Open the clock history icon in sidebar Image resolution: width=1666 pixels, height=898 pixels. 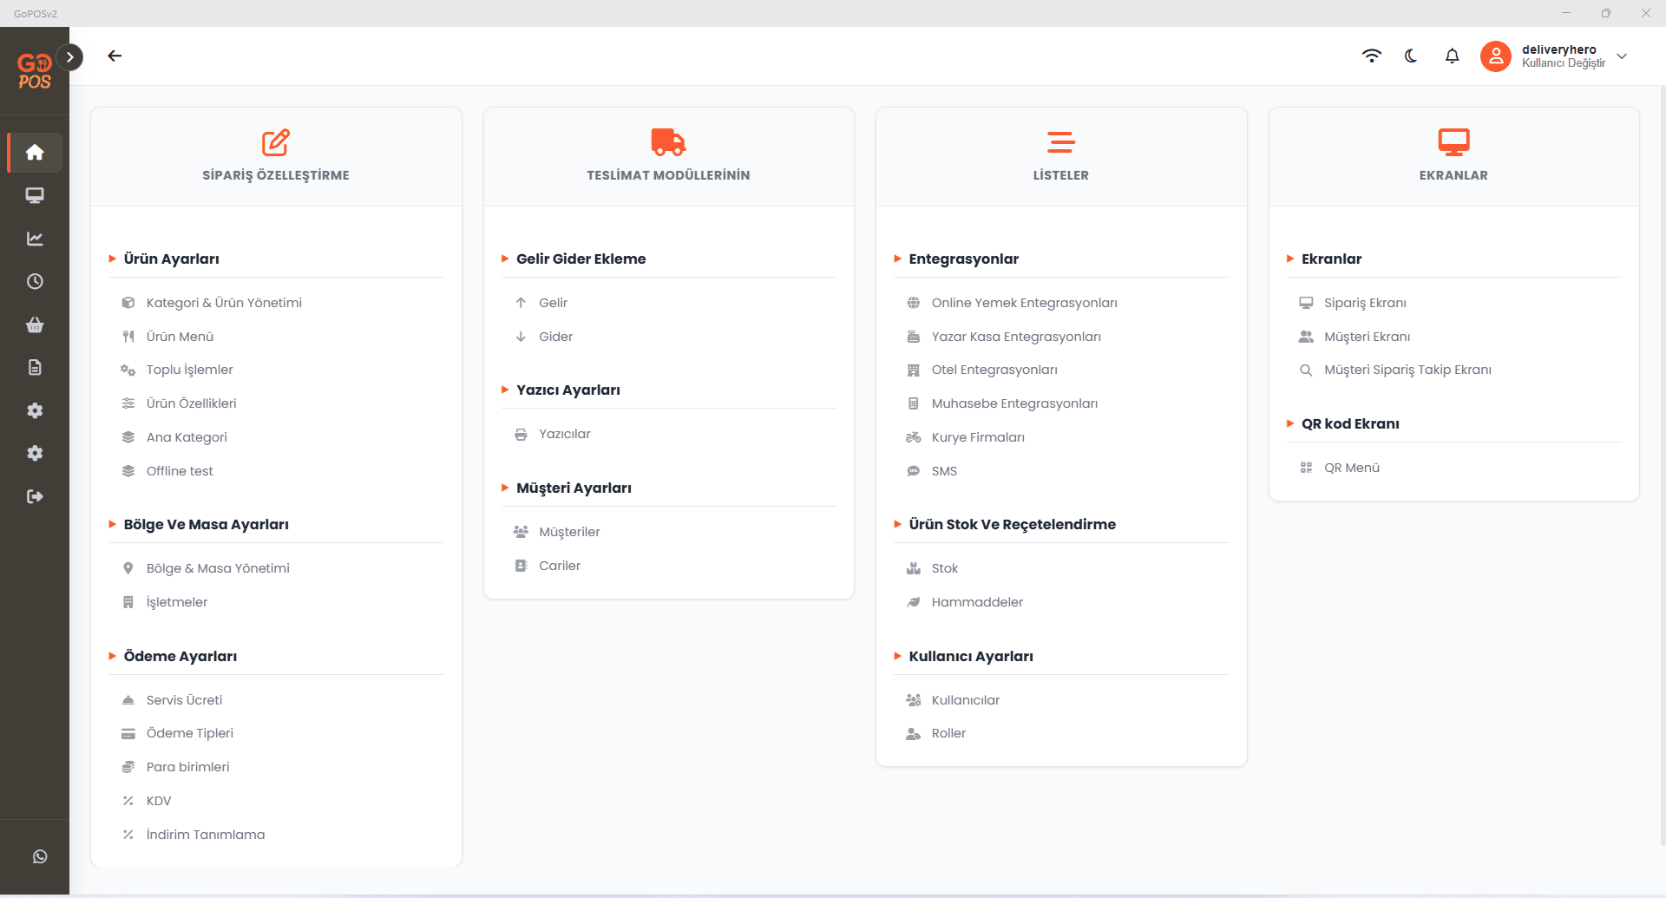coord(35,281)
